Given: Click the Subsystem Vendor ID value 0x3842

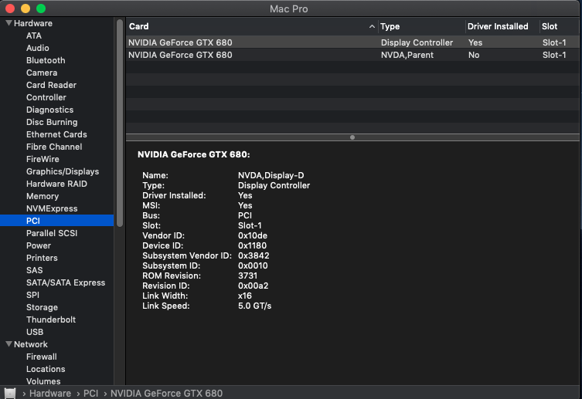Looking at the screenshot, I should 254,255.
